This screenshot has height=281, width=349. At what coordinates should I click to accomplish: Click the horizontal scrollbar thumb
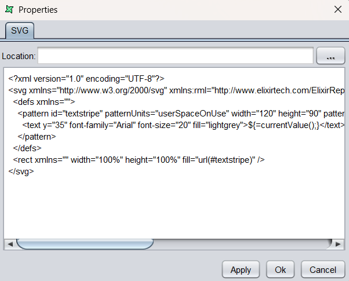(x=85, y=244)
